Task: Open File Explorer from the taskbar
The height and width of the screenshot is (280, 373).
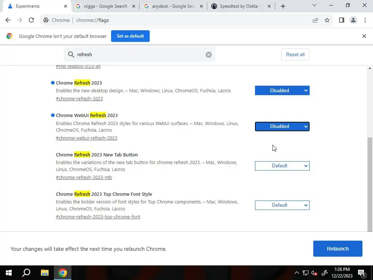Action: coord(44,273)
